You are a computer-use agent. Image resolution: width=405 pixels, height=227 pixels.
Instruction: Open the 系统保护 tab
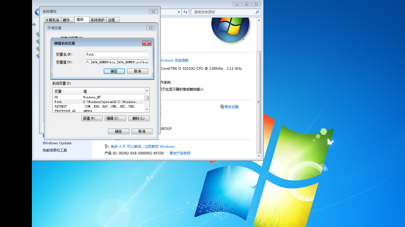98,20
